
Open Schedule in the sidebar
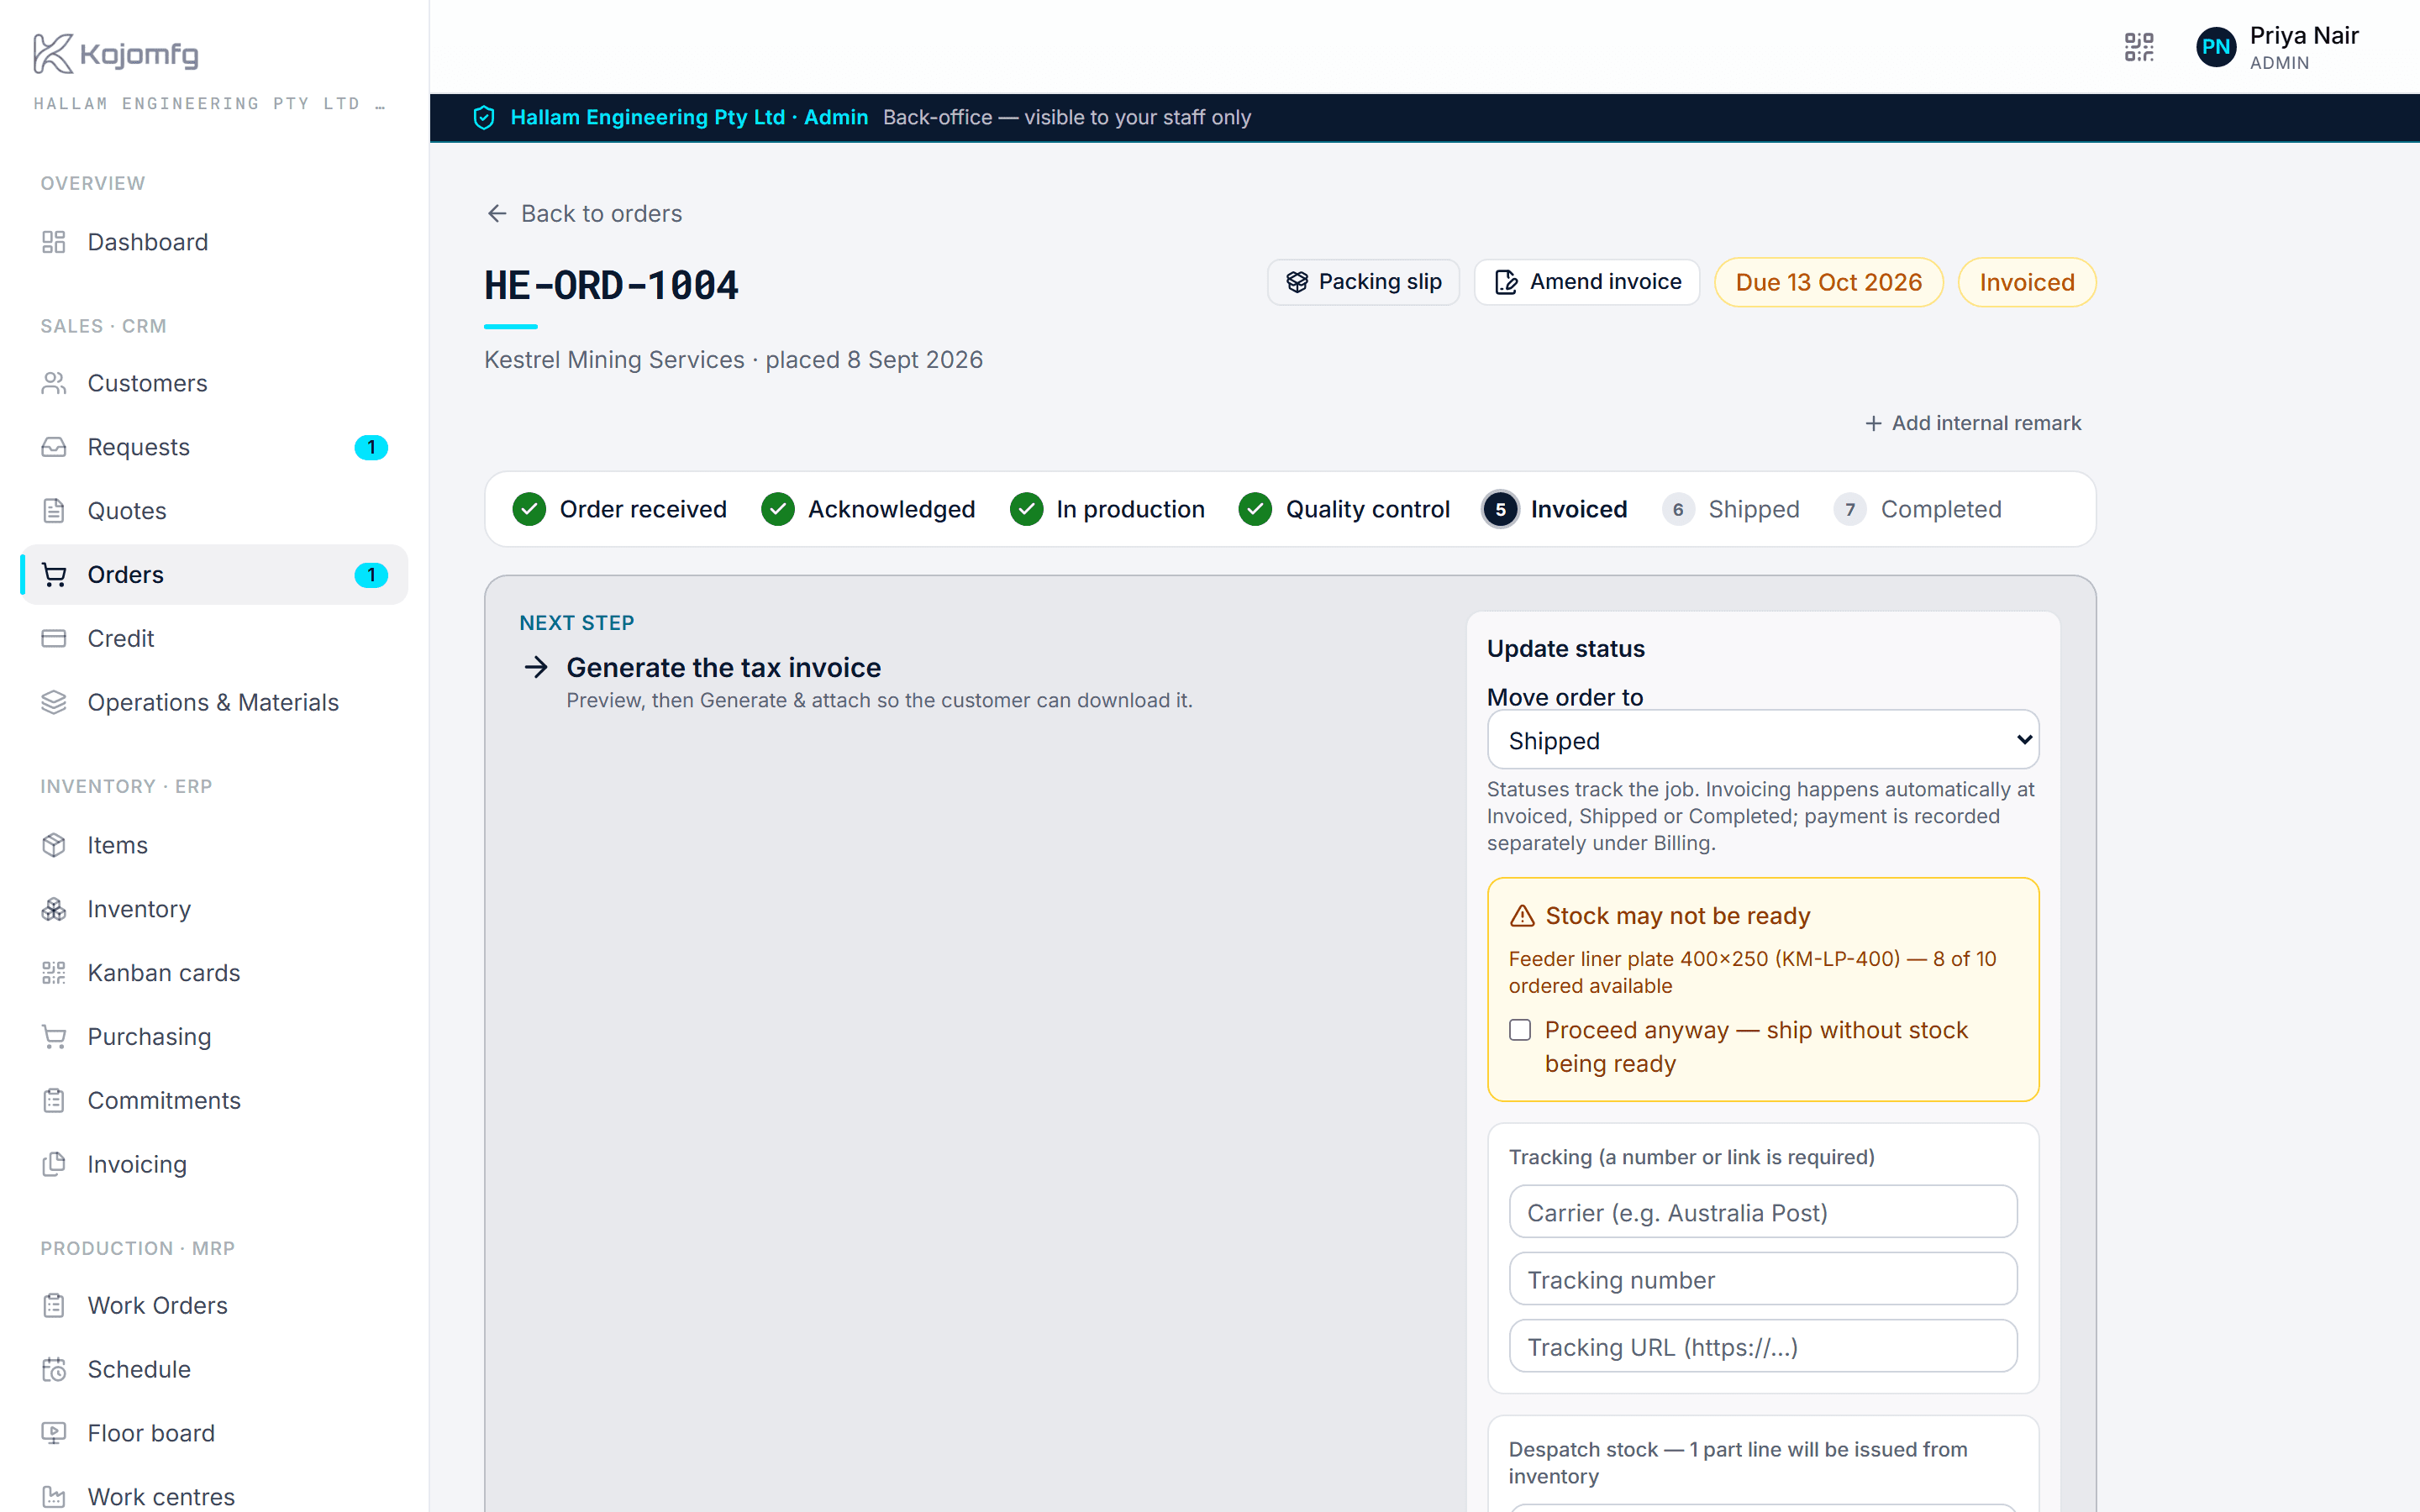(214, 1369)
